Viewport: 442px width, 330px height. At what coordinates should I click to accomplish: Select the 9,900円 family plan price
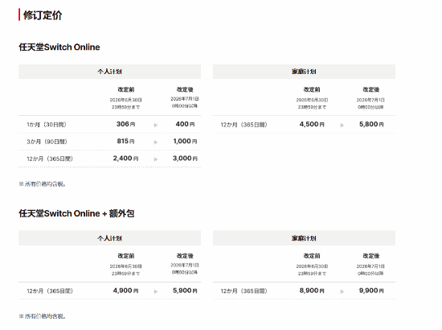coord(371,291)
